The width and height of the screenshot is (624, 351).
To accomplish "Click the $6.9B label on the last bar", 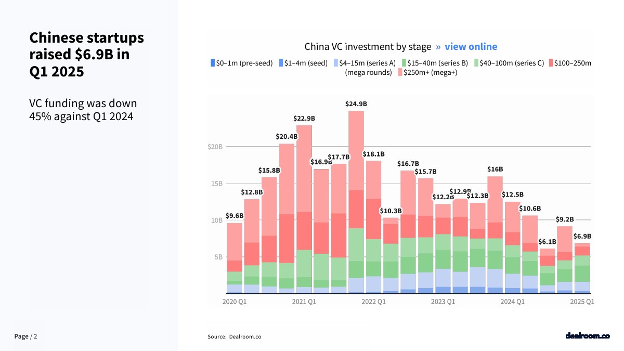I will 582,236.
